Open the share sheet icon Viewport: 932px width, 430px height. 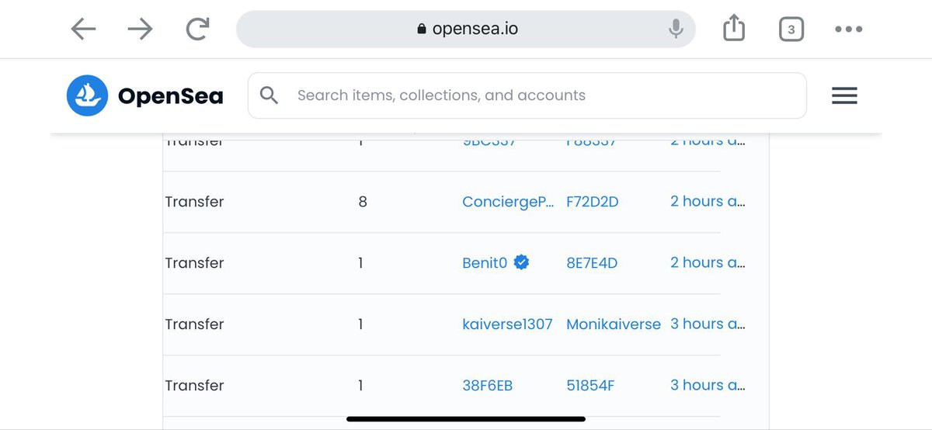[x=733, y=29]
